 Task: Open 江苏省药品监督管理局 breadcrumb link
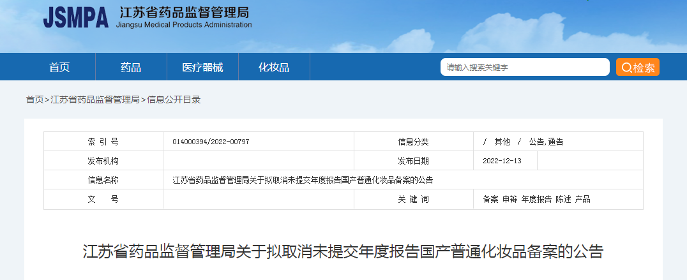coord(95,99)
